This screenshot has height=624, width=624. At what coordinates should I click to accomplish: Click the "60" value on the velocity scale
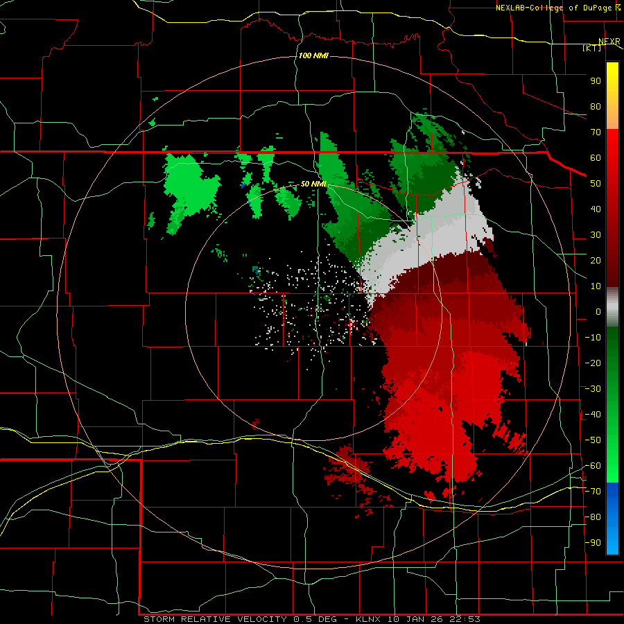point(596,158)
